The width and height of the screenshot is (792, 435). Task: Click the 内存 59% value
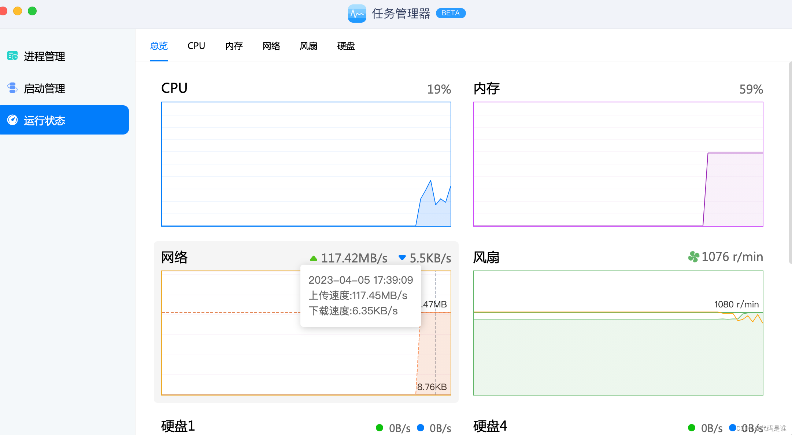tap(751, 89)
